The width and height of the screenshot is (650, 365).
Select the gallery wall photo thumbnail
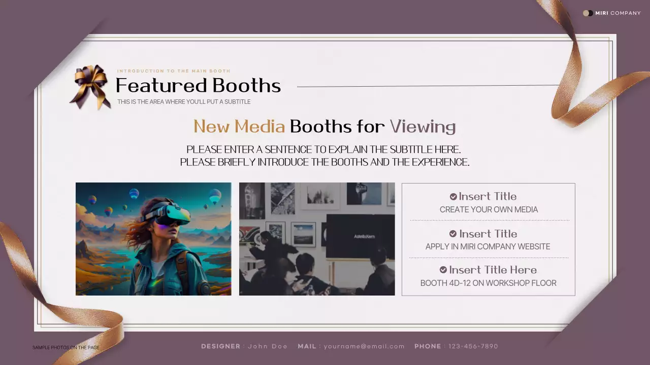click(317, 239)
